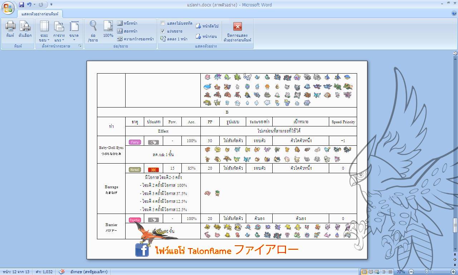Open the round Office button
The width and height of the screenshot is (458, 275).
coord(8,8)
